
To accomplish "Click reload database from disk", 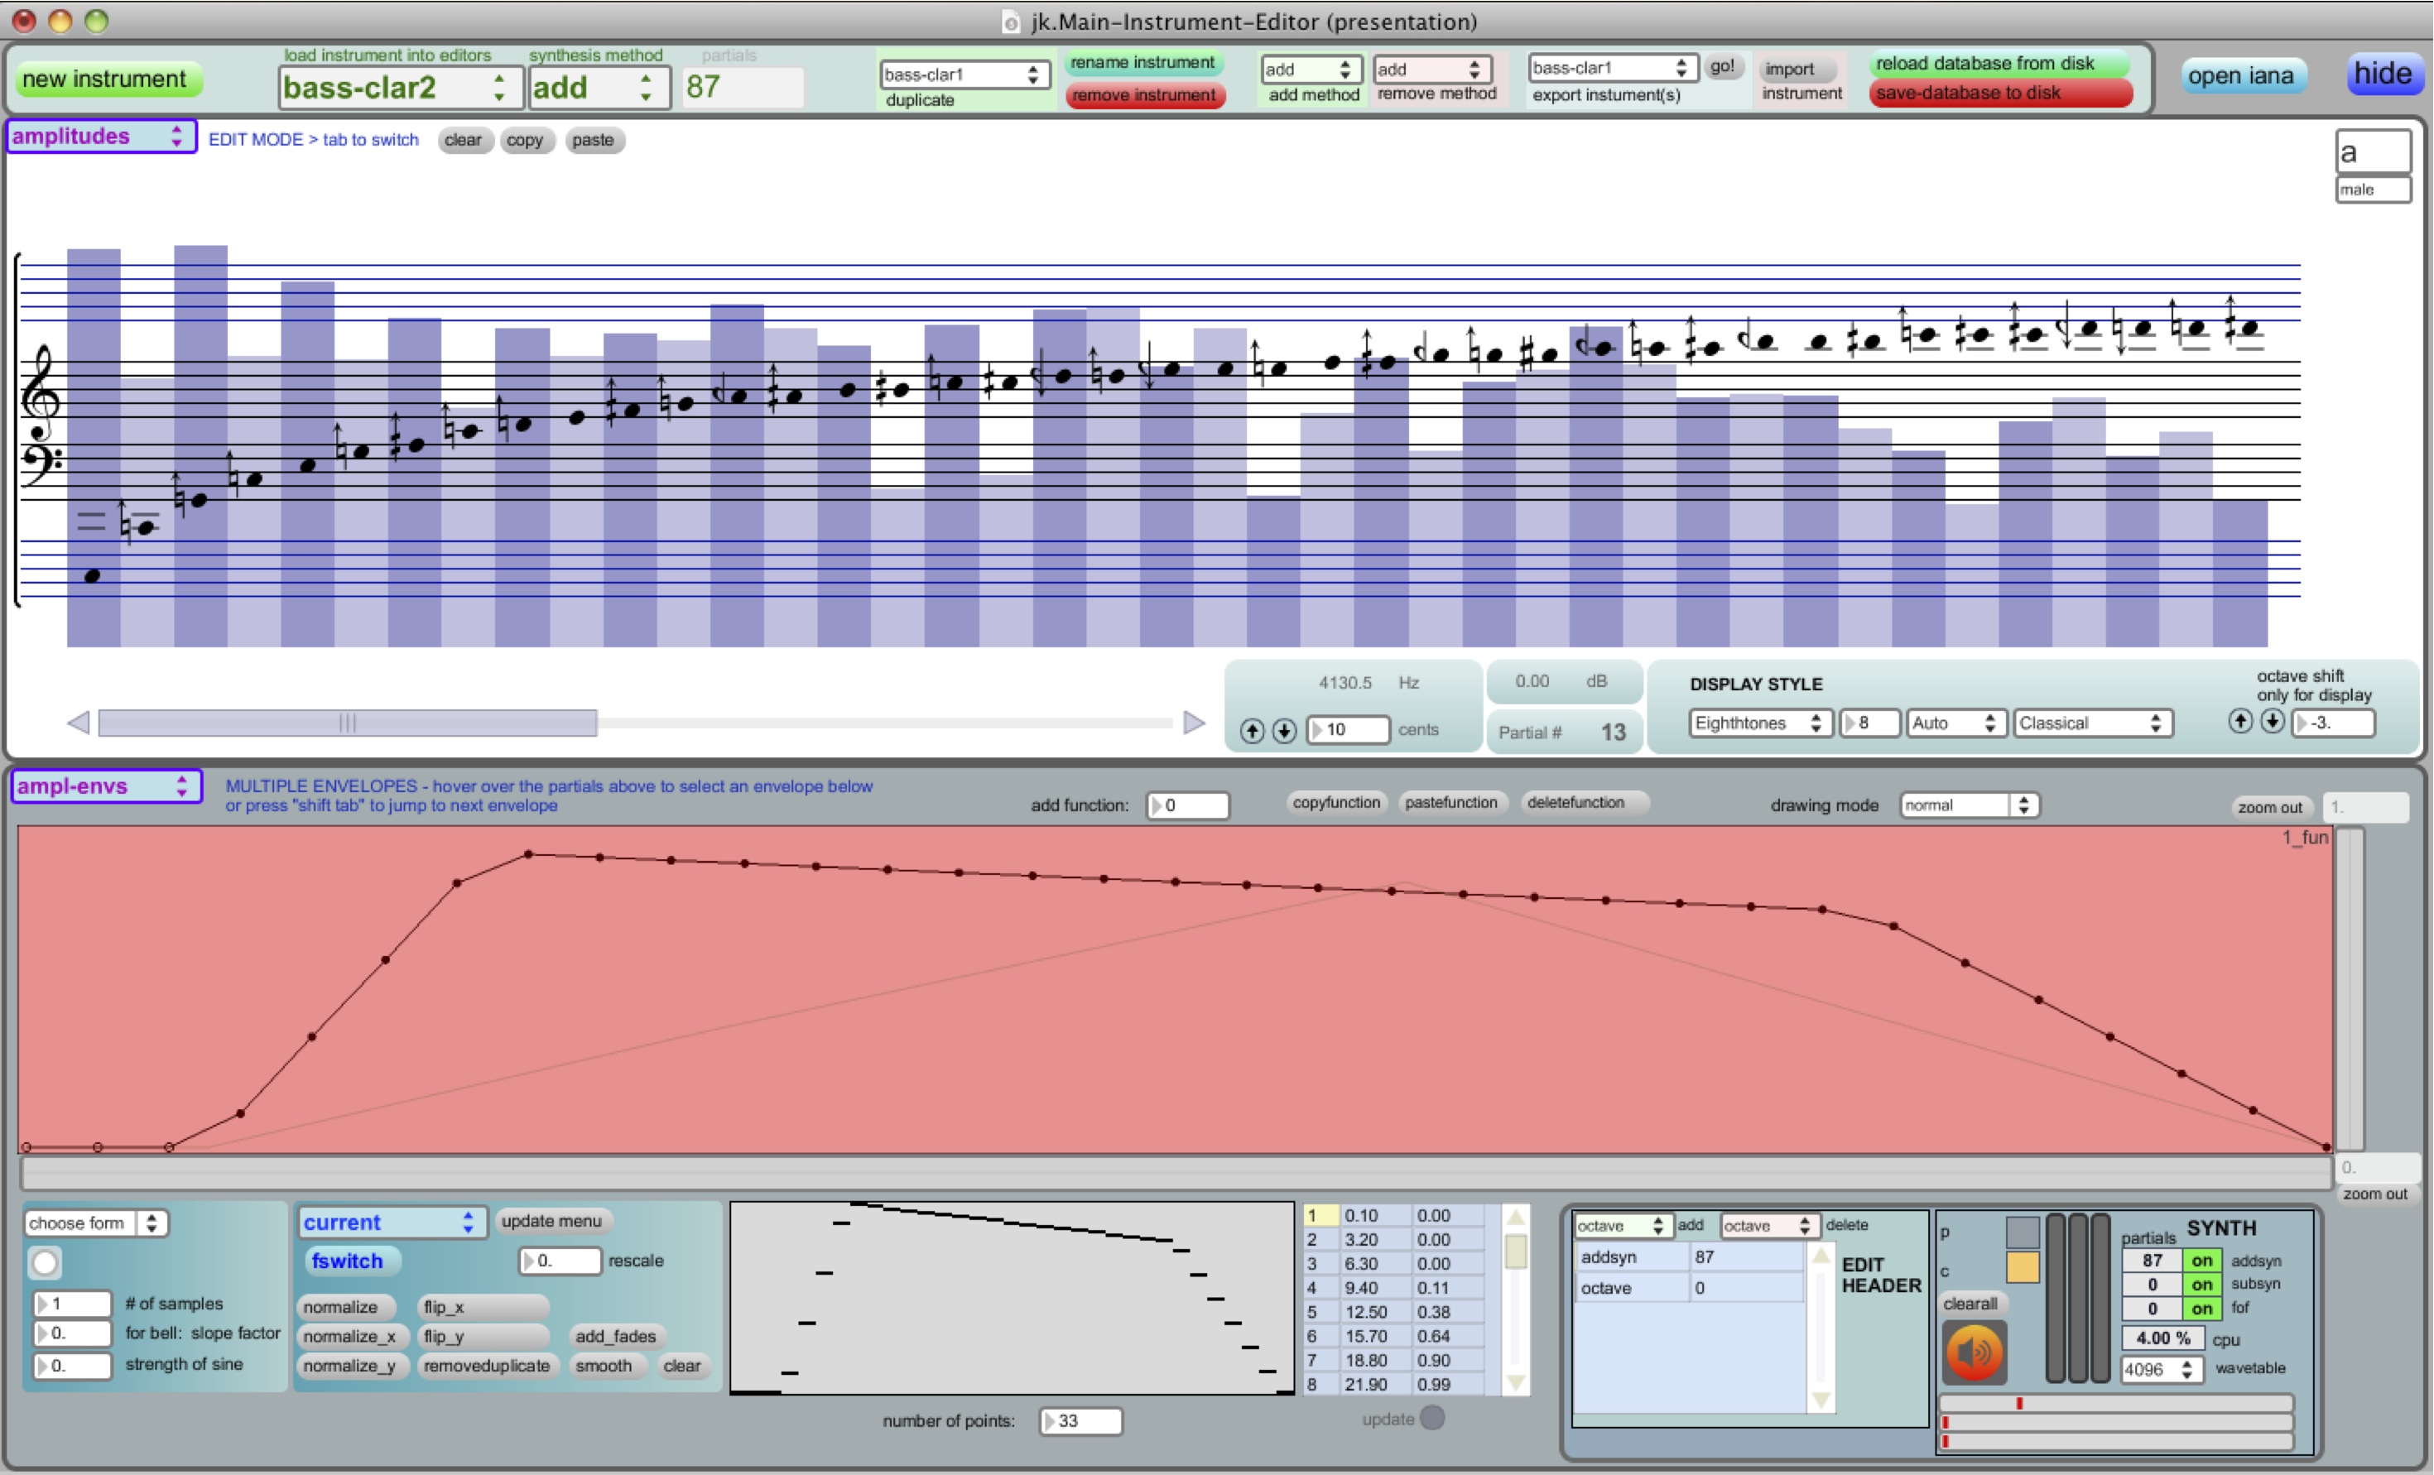I will (x=1999, y=63).
